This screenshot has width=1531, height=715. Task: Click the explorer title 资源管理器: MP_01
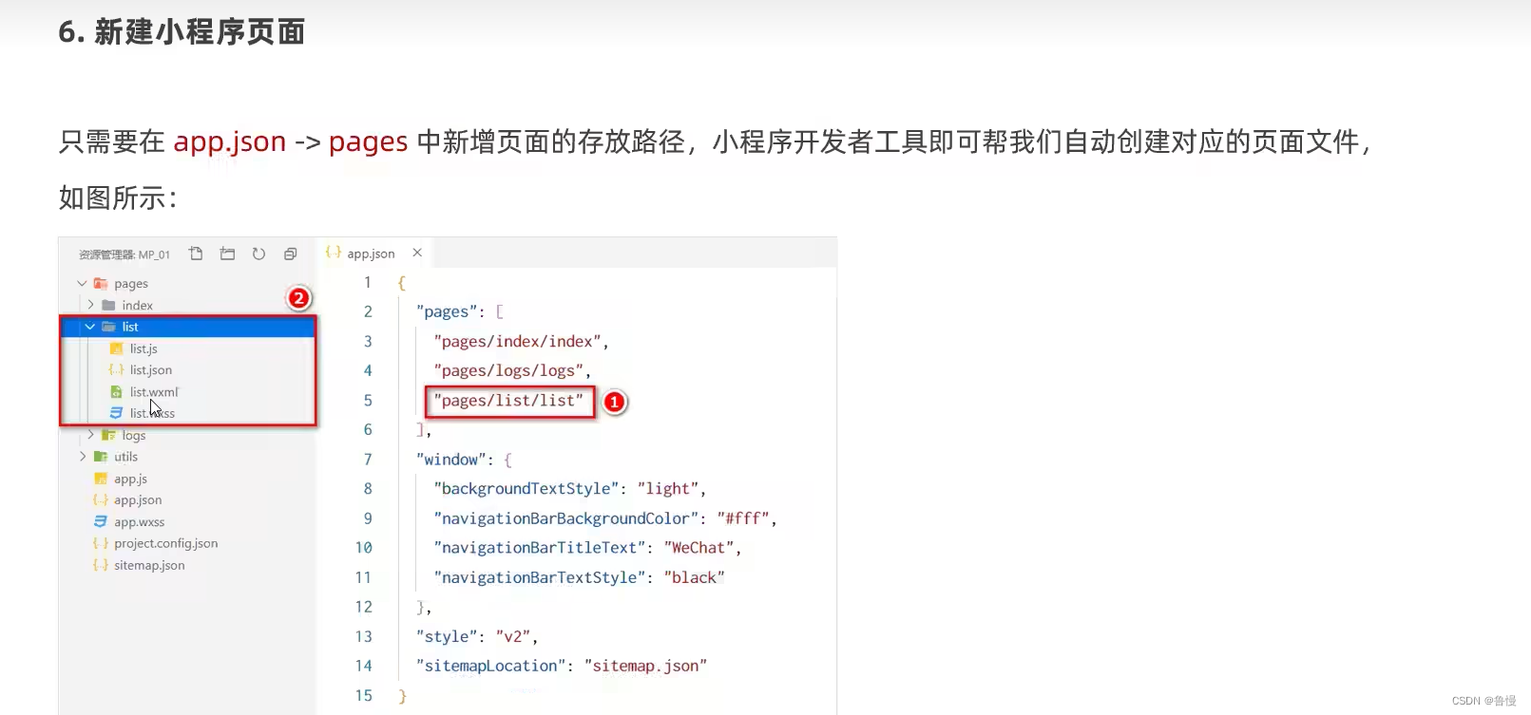click(124, 254)
